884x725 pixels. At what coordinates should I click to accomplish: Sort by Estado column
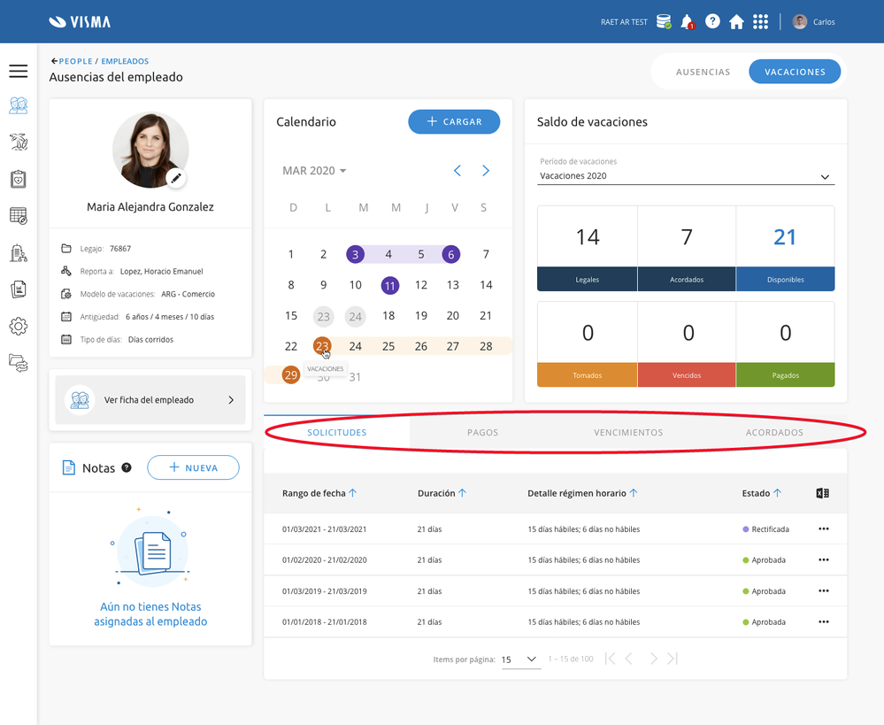[x=761, y=493]
